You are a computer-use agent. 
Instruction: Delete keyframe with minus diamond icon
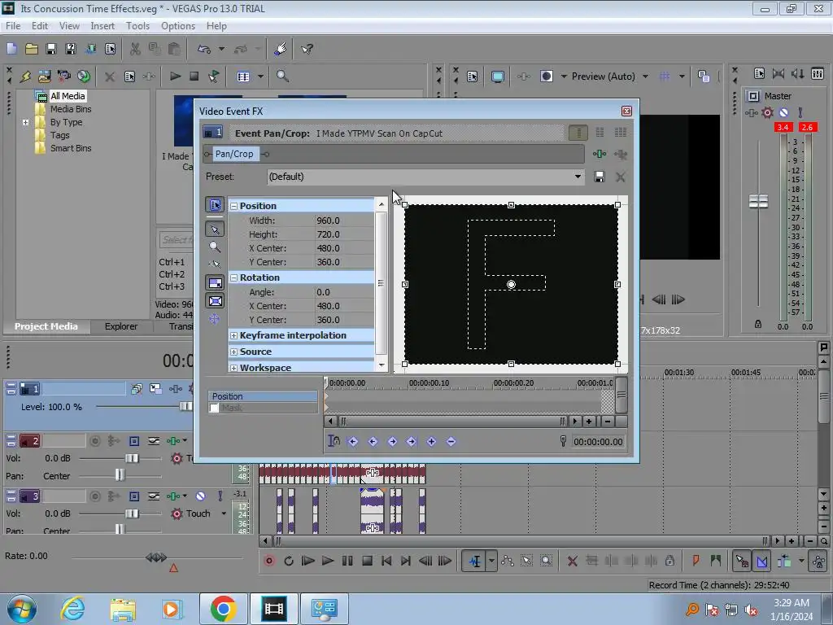[x=451, y=441]
